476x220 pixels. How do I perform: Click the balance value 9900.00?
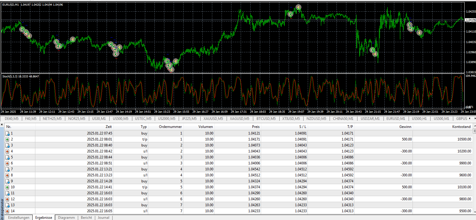pos(465,163)
